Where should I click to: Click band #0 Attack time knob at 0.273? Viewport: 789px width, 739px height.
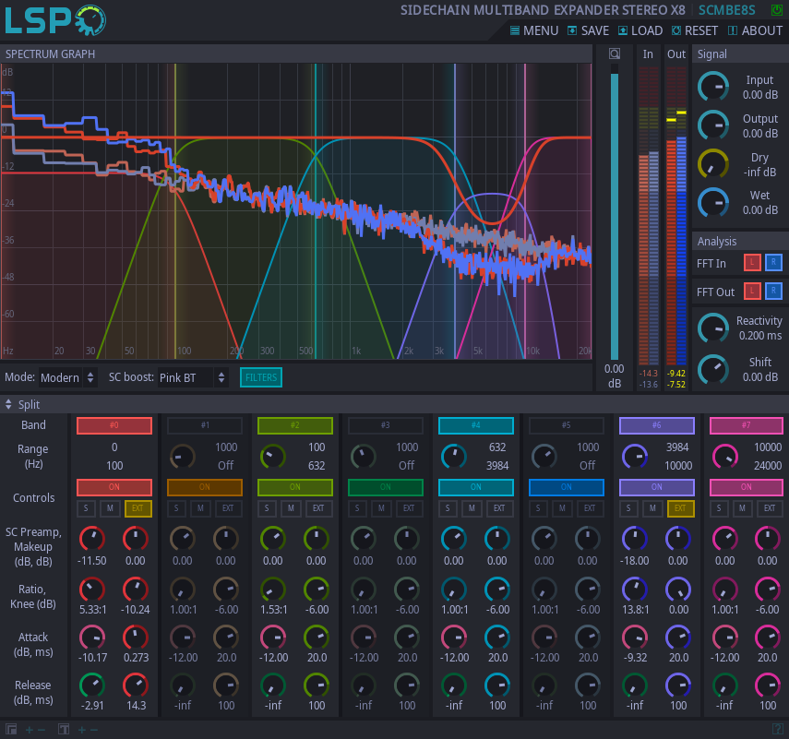[x=136, y=638]
